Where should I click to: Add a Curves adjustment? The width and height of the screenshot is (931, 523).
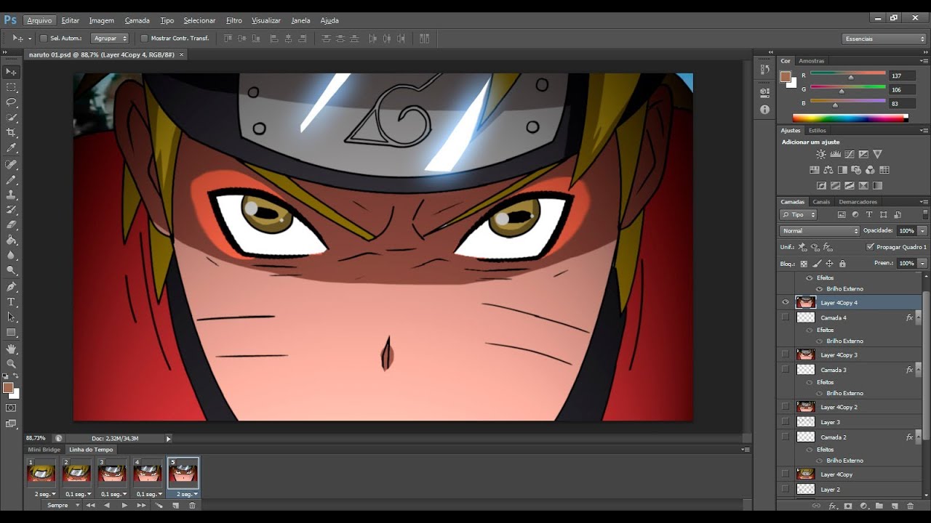click(x=849, y=155)
